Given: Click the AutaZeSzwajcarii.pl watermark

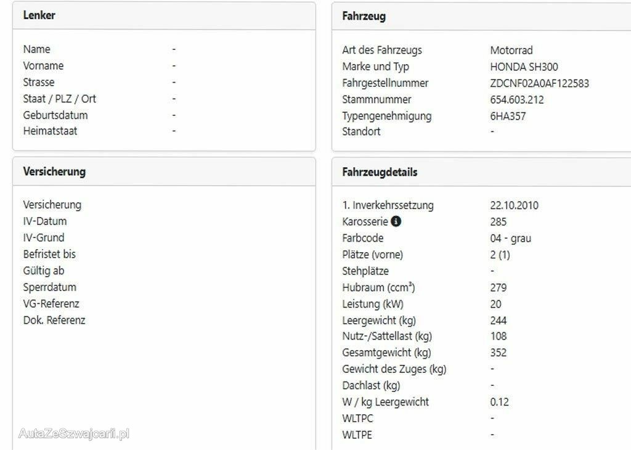Looking at the screenshot, I should tap(74, 433).
